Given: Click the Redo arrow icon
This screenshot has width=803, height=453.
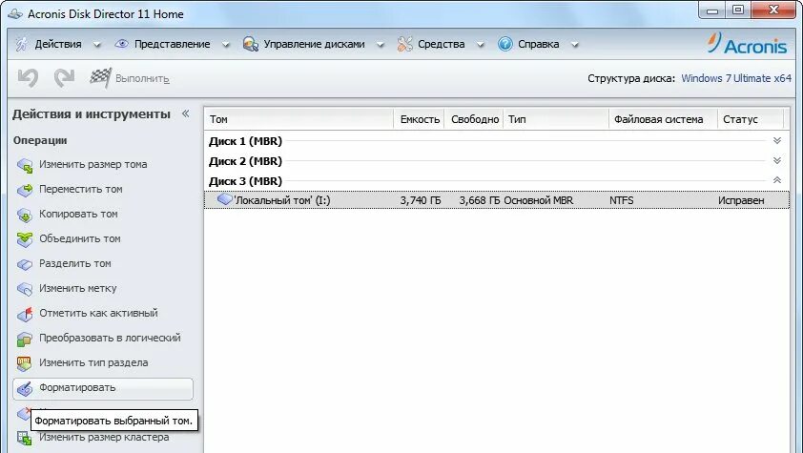Looking at the screenshot, I should [x=65, y=78].
